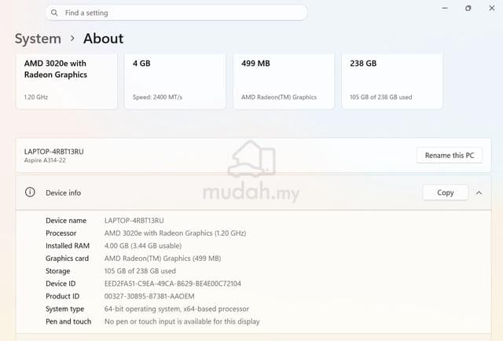Select the Device name value in Device info
The image size is (503, 341).
134,221
